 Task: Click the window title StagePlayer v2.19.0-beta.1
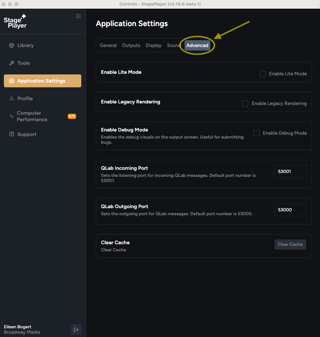(160, 4)
